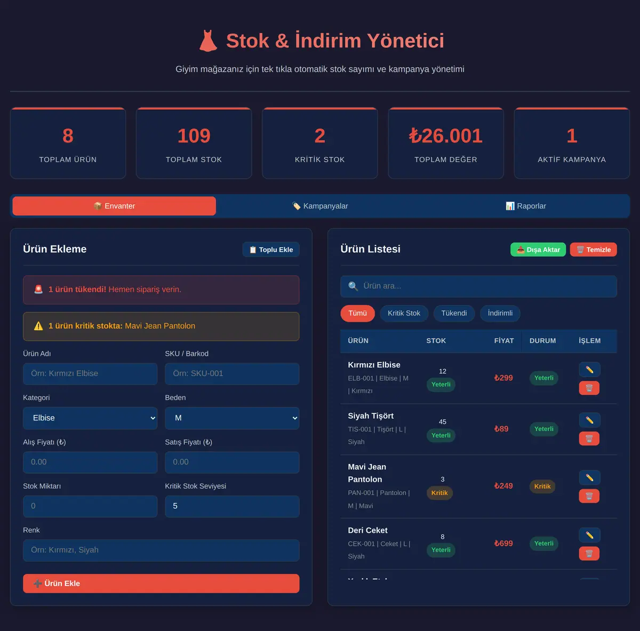The width and height of the screenshot is (640, 631).
Task: Click the trash icon for Deri Ceket
Action: (x=589, y=553)
